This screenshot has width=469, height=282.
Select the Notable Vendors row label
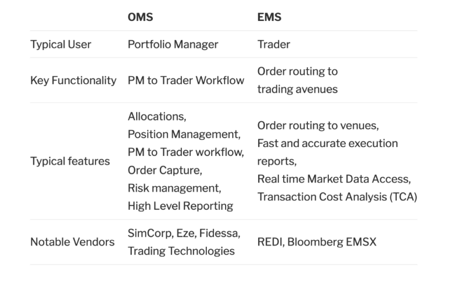(x=72, y=242)
